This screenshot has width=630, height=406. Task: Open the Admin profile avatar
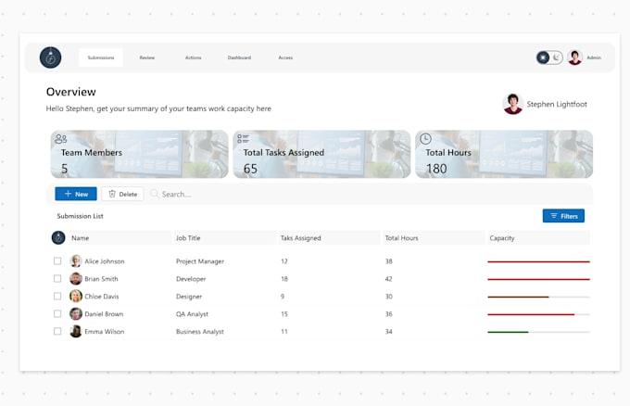575,57
